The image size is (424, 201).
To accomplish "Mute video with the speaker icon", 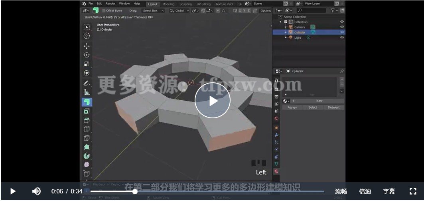I will [37, 191].
